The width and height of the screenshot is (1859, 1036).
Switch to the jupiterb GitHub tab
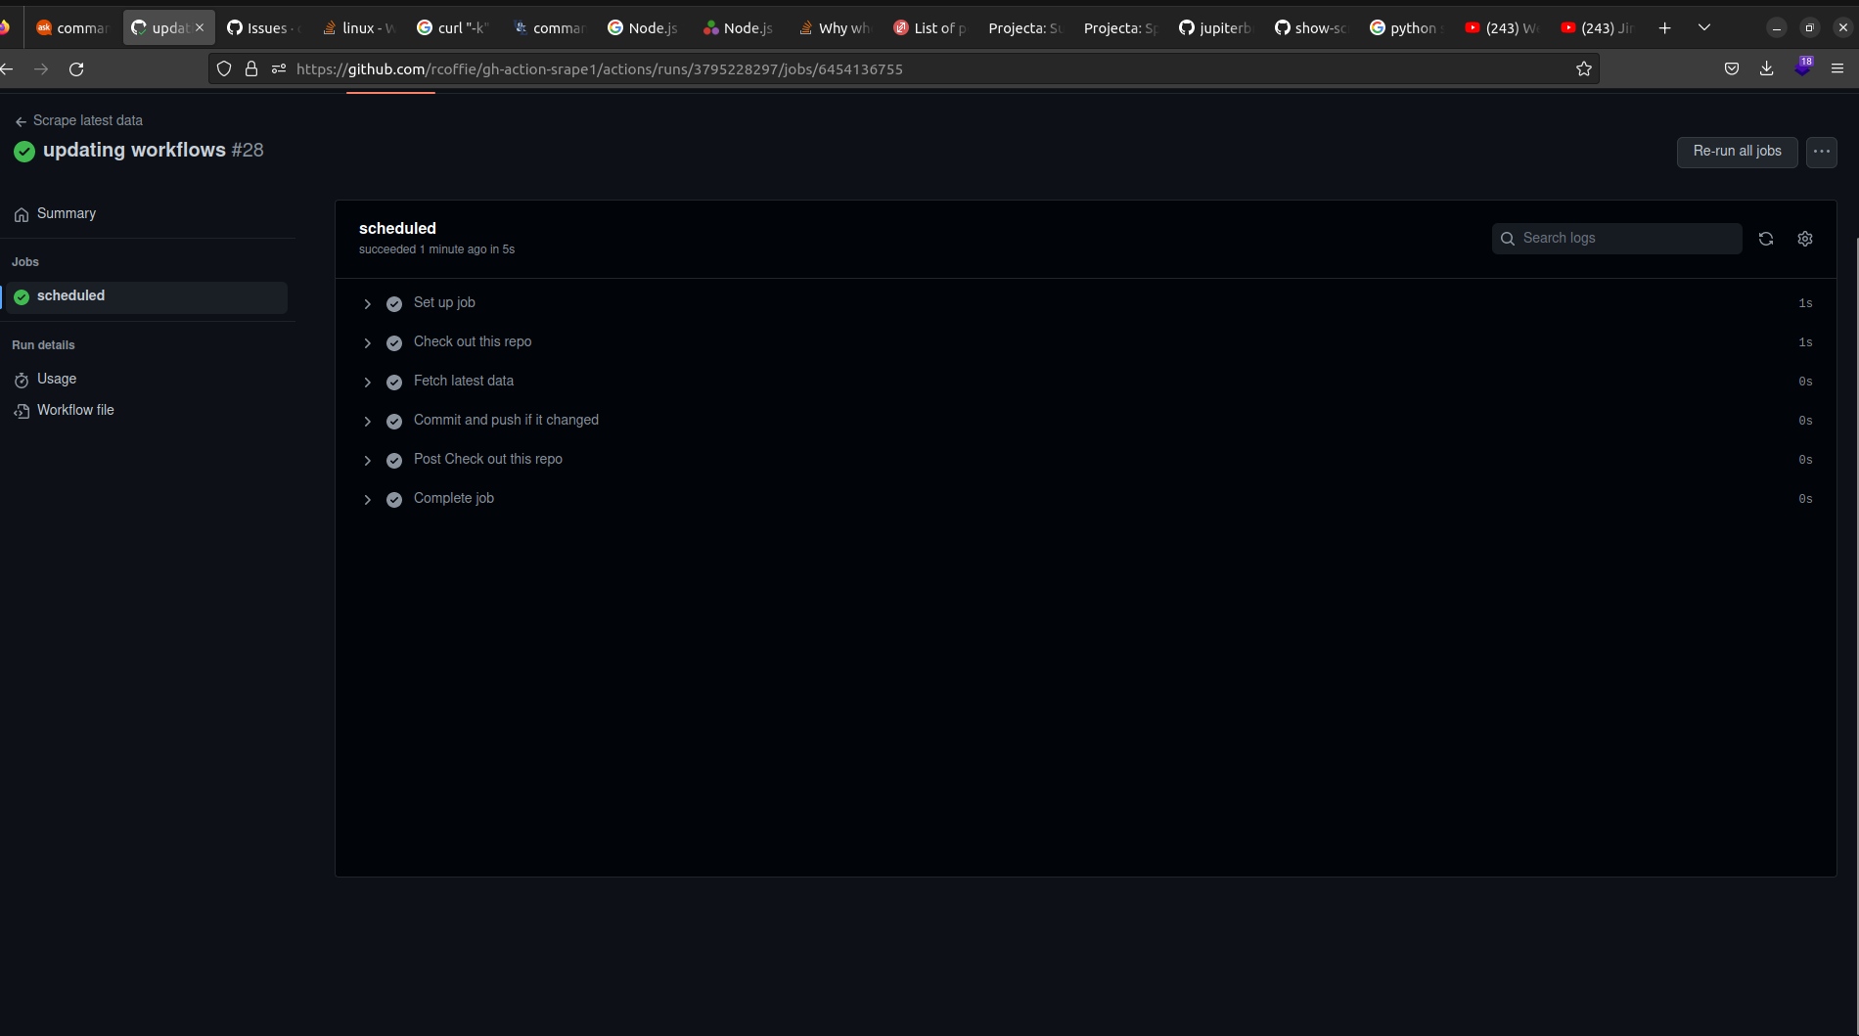tap(1215, 27)
